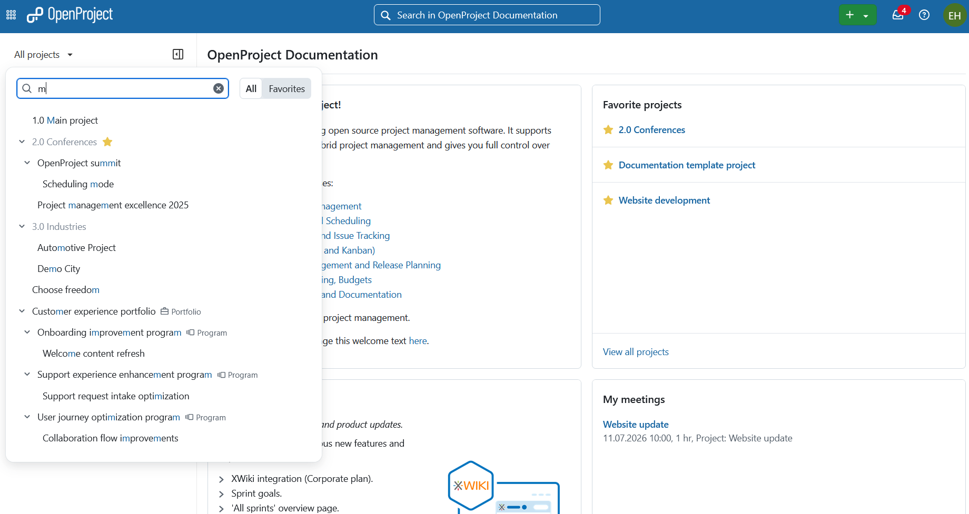969x514 pixels.
Task: Click the search magnifier in the top bar
Action: (x=386, y=15)
